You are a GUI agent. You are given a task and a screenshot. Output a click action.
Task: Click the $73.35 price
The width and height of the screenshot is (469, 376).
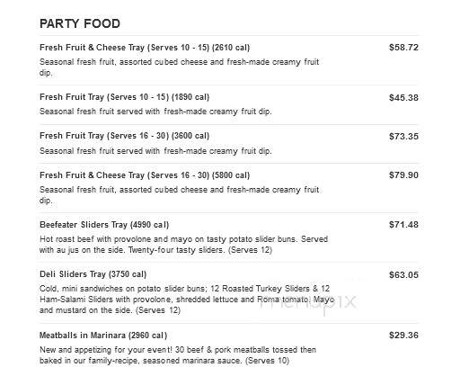point(403,137)
